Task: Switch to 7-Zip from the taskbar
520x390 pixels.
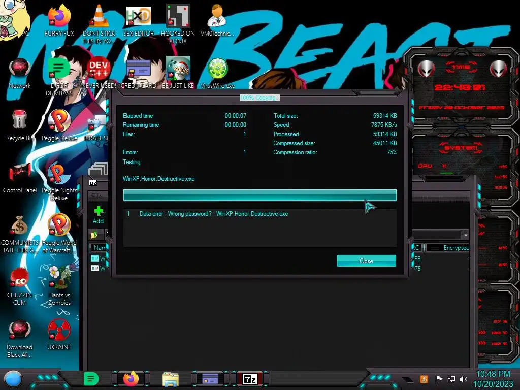Action: click(250, 379)
